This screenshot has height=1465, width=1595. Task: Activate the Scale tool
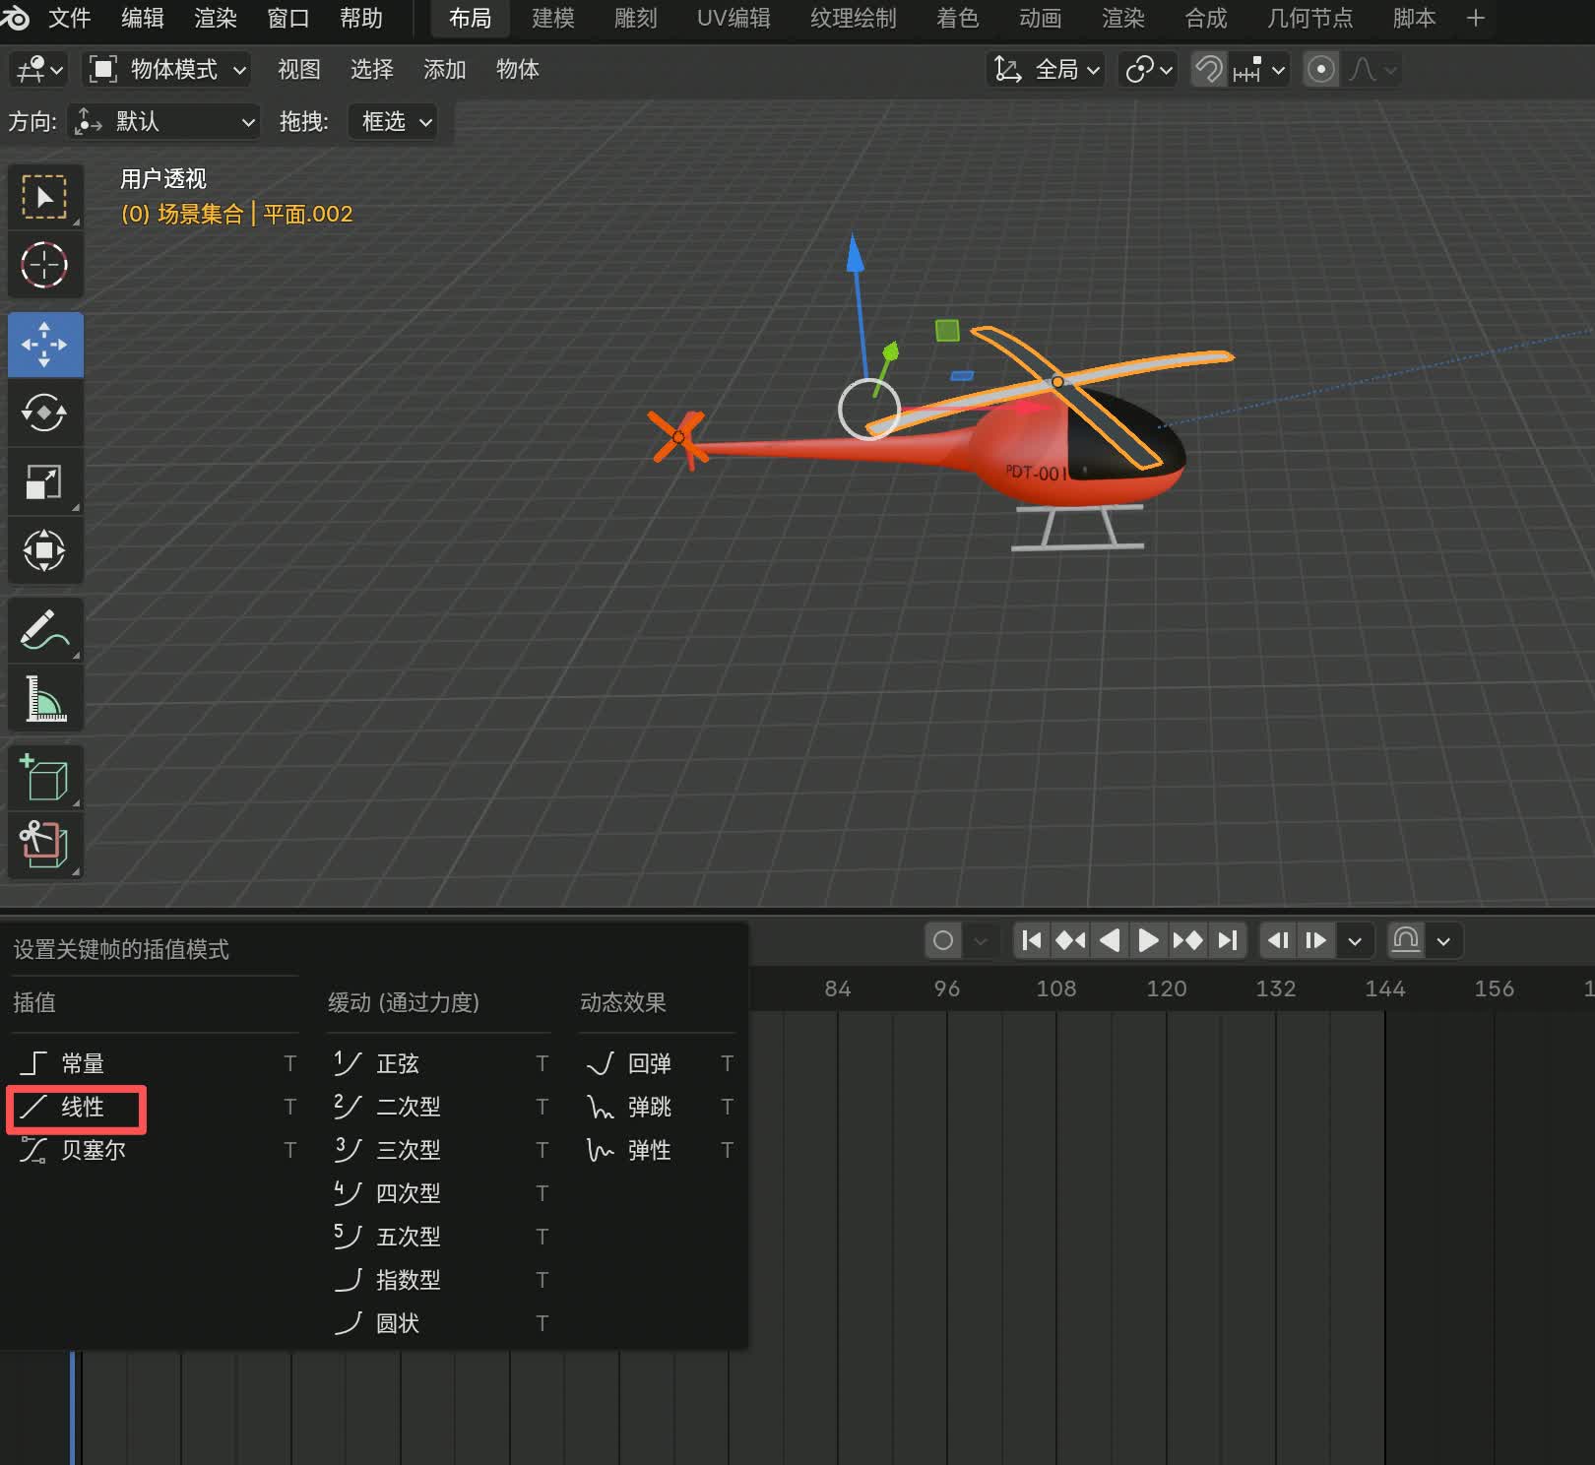44,481
